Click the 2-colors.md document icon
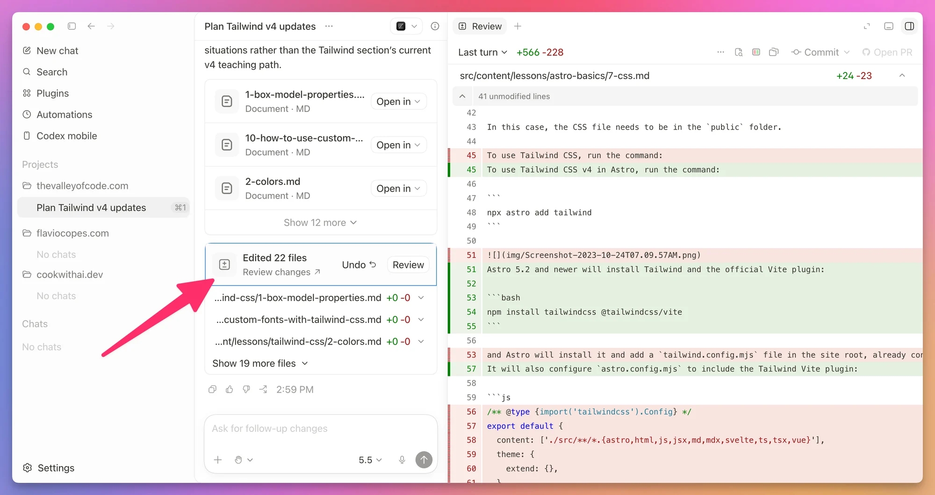935x495 pixels. [227, 188]
